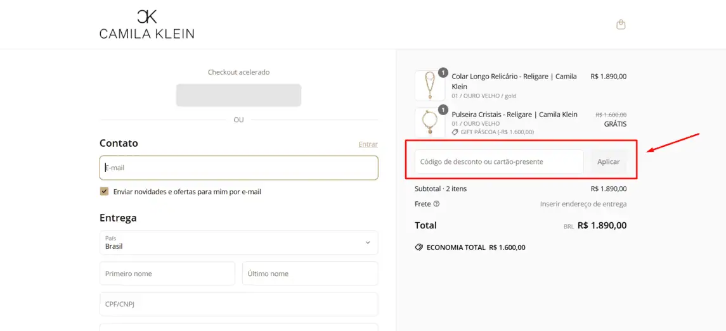The width and height of the screenshot is (726, 331).
Task: Click the Primeiro nome field
Action: click(167, 273)
